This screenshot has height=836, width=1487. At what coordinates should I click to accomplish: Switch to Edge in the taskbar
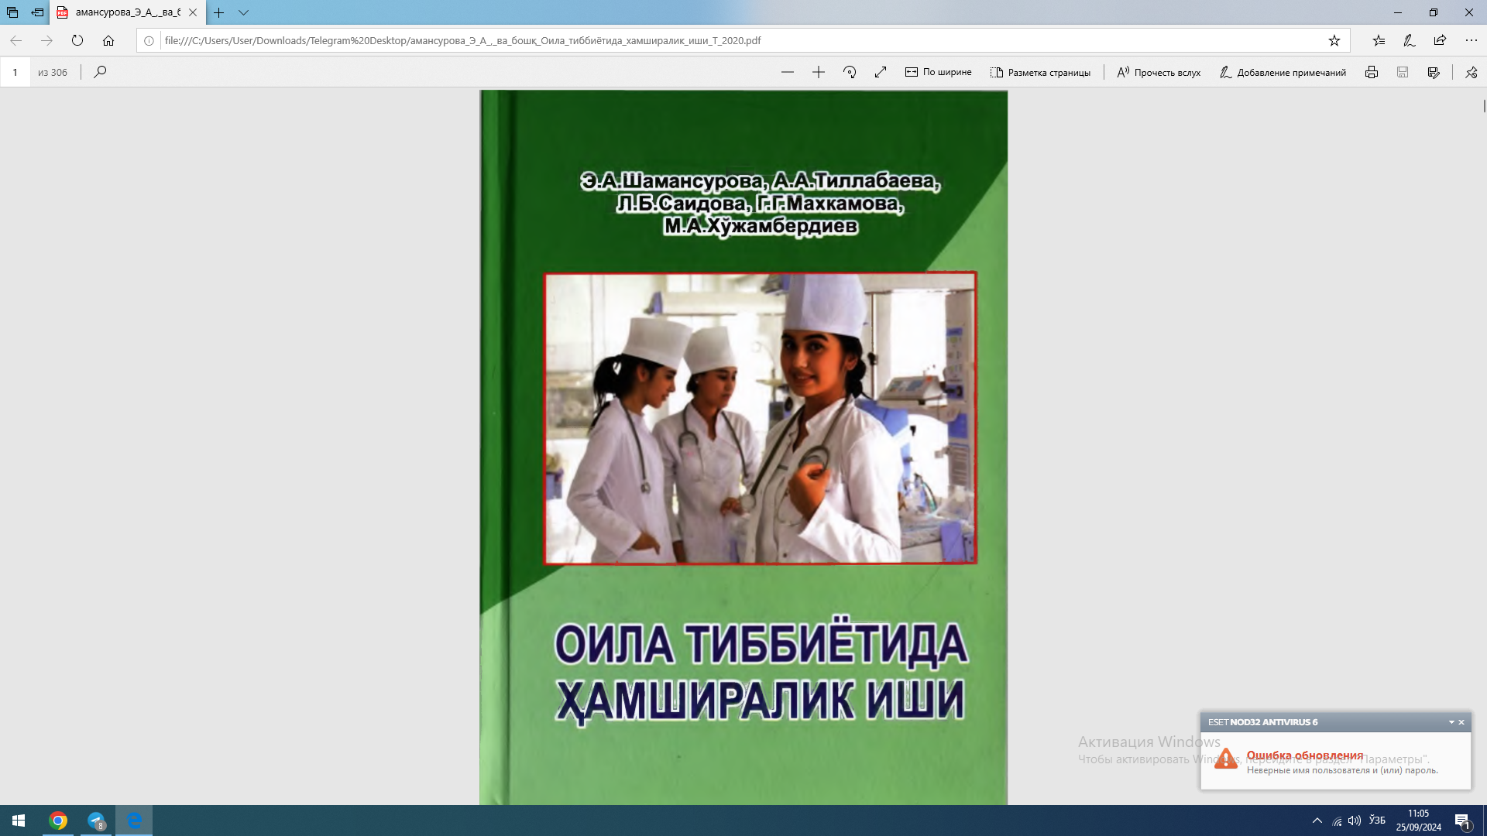pyautogui.click(x=134, y=821)
